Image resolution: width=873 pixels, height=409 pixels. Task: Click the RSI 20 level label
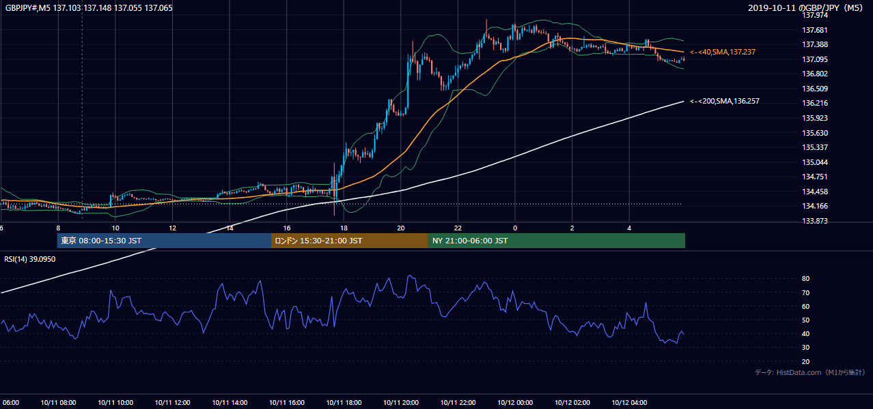[x=805, y=361]
